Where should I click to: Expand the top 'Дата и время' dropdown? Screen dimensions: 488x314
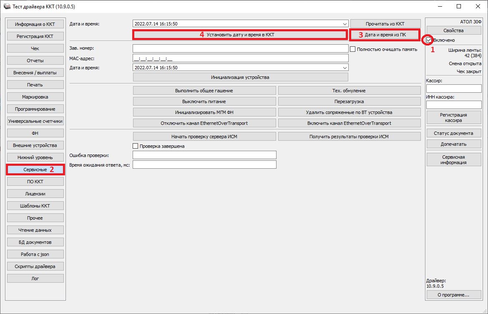(344, 24)
